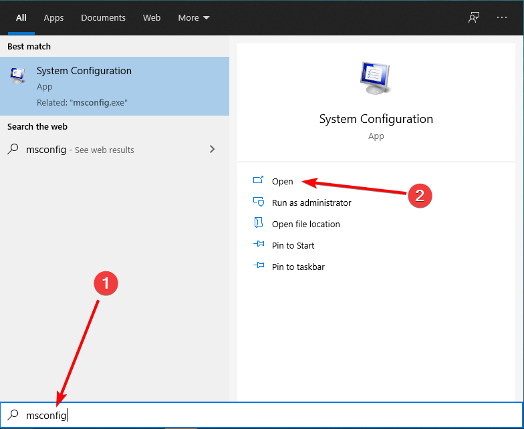Select the All filter tab
524x429 pixels.
(21, 18)
